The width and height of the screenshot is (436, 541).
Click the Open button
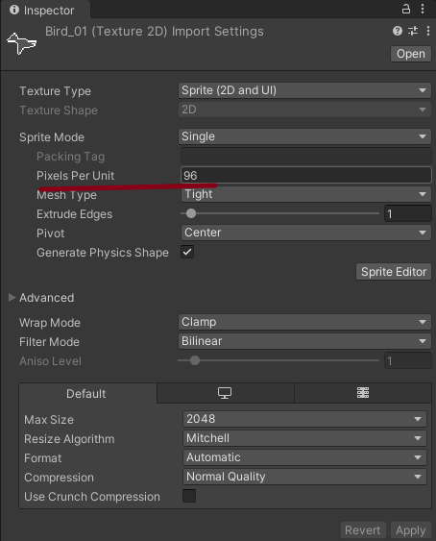tap(411, 54)
